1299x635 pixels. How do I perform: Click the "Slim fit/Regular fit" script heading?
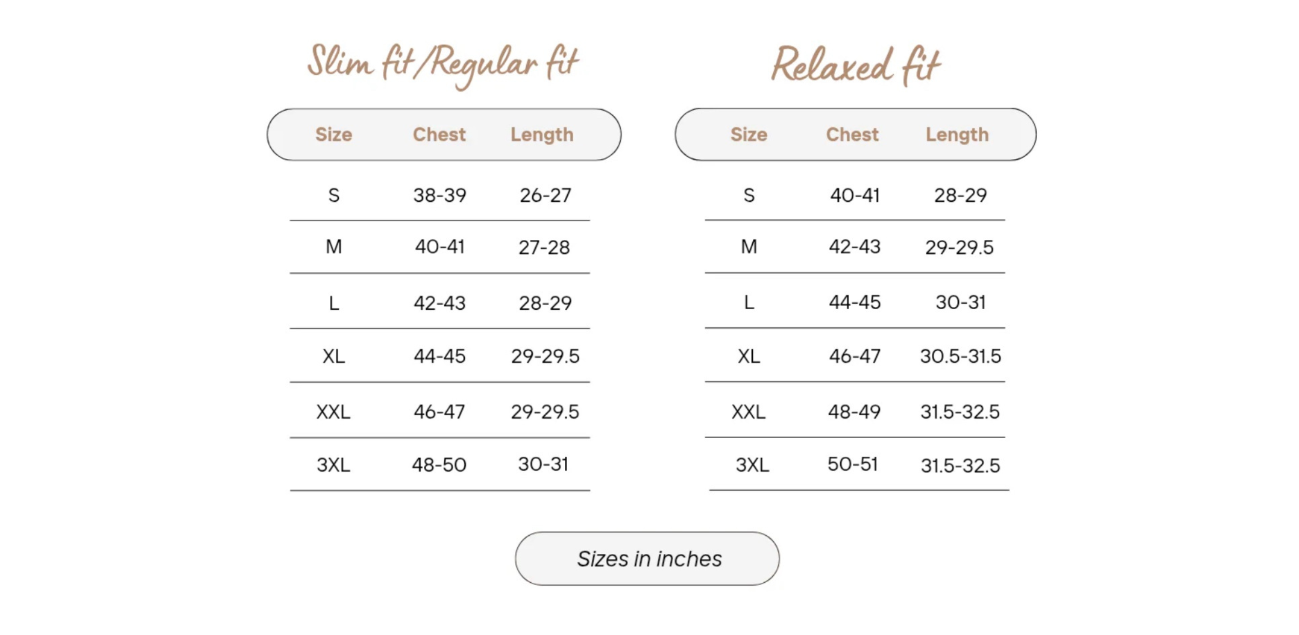point(443,64)
